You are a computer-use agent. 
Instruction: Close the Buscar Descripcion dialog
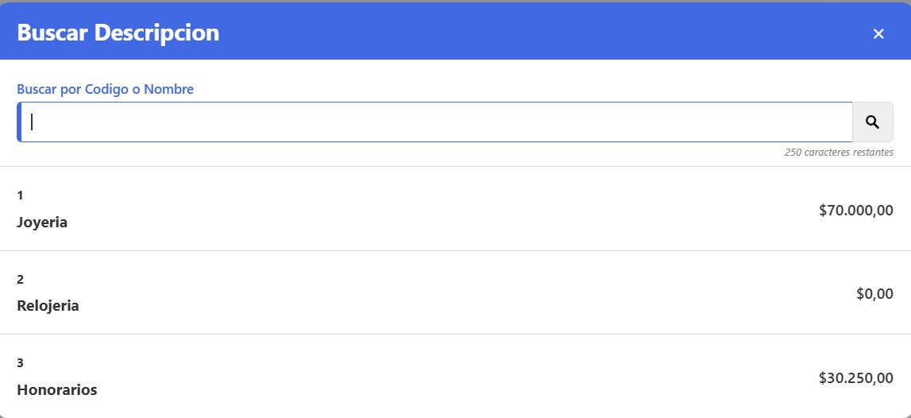[878, 33]
